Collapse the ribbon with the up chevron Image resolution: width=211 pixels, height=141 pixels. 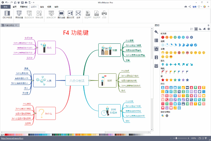pyautogui.click(x=209, y=7)
